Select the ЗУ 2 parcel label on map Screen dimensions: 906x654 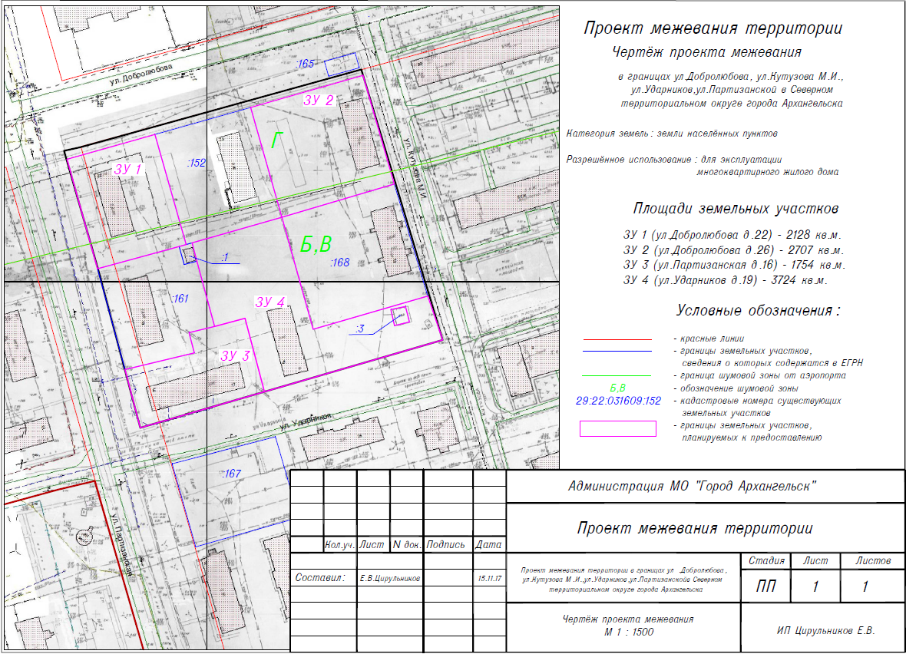click(x=318, y=101)
